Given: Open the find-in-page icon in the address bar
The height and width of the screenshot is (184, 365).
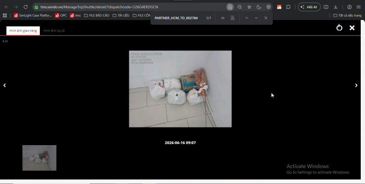Looking at the screenshot, I should coord(230,7).
